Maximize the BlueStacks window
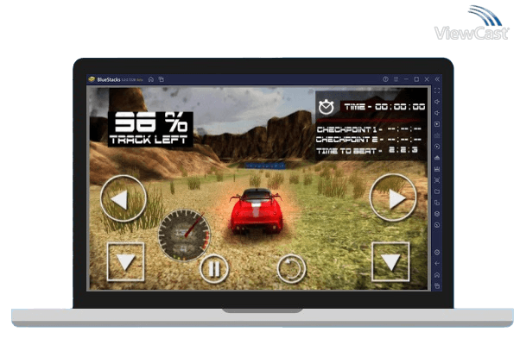 [x=416, y=79]
